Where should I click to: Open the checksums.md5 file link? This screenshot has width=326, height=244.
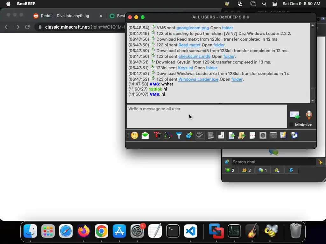195,57
